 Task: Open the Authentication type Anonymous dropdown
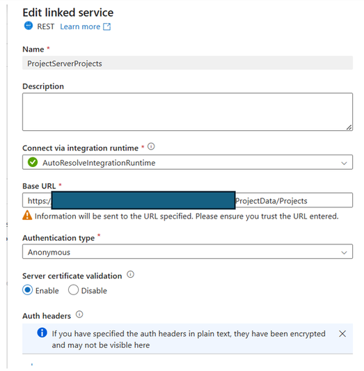point(187,252)
